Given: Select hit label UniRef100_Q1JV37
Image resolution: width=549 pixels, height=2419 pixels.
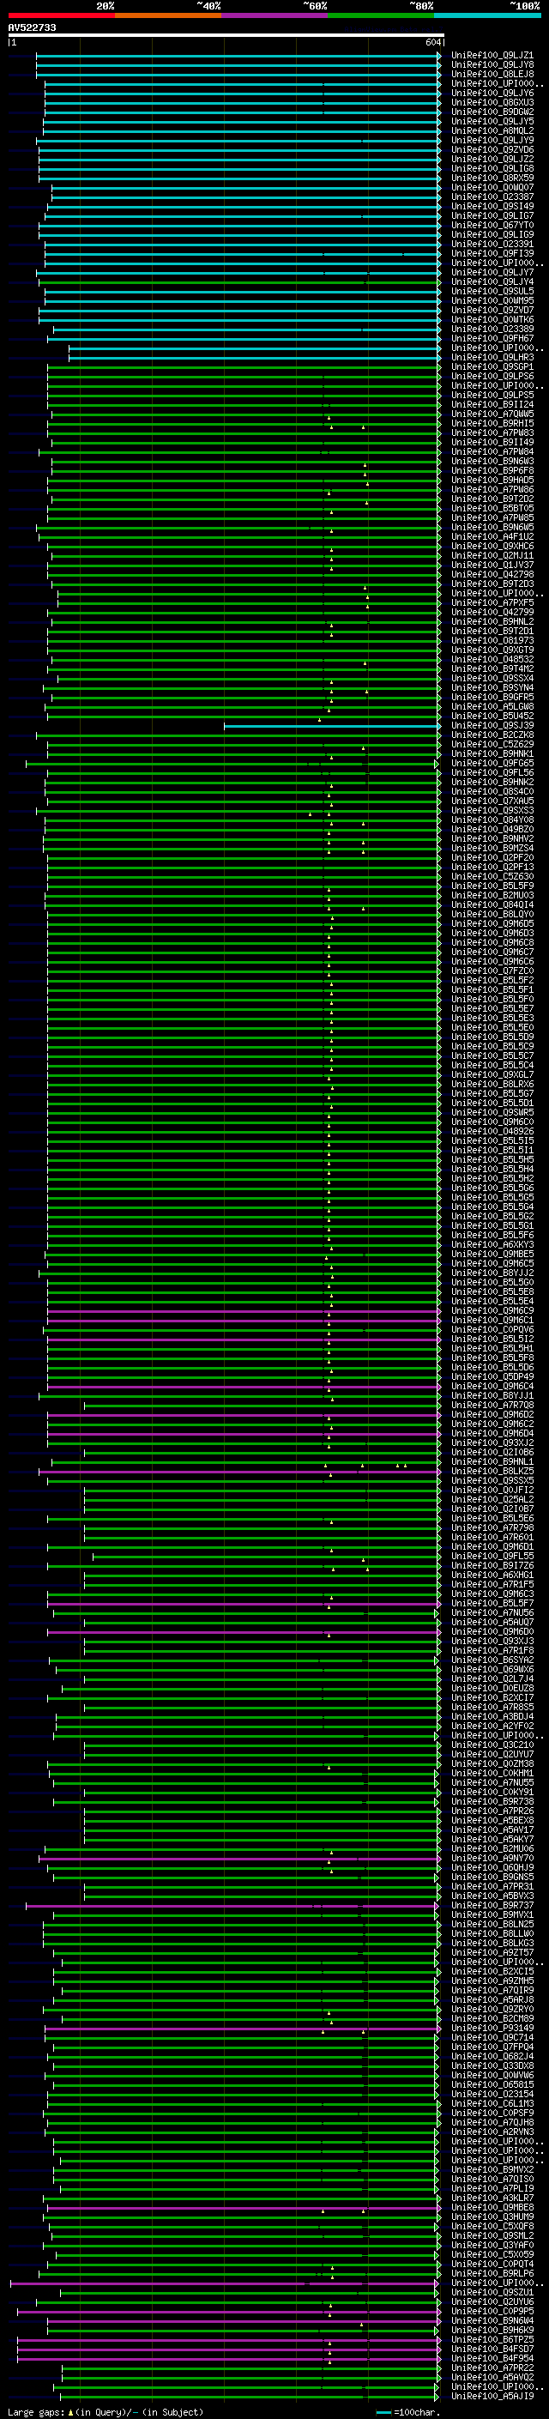Looking at the screenshot, I should 492,565.
